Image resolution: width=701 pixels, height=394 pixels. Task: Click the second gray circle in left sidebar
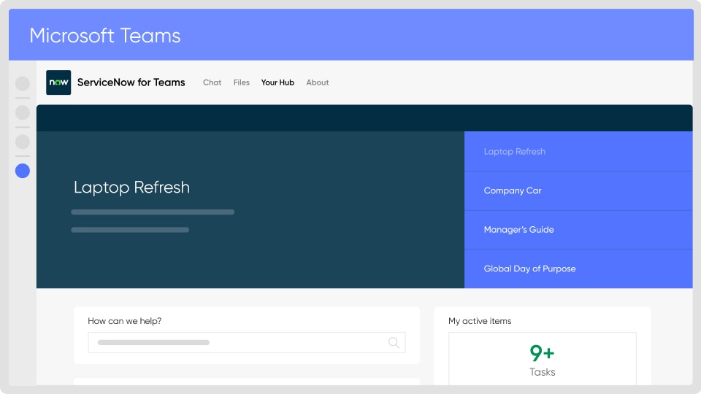23,112
